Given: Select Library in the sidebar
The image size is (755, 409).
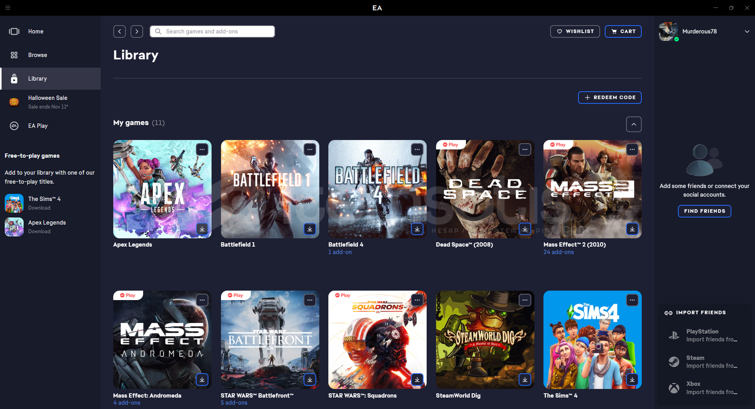Looking at the screenshot, I should (50, 79).
